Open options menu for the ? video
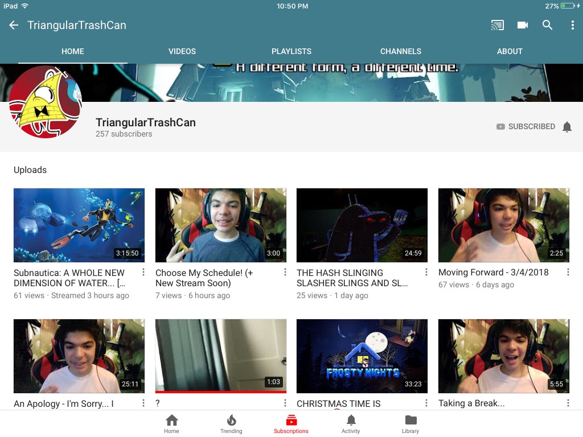583x437 pixels. (285, 403)
